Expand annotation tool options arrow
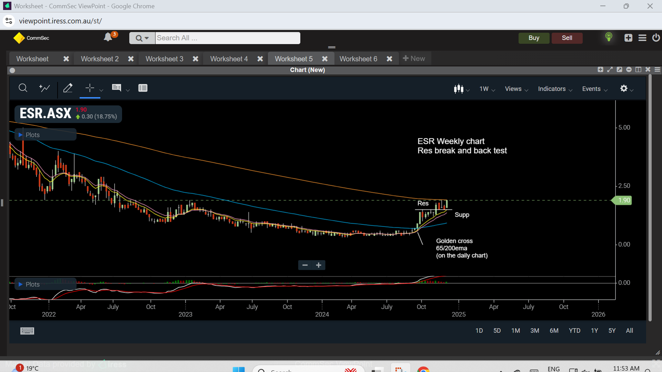 coord(128,90)
